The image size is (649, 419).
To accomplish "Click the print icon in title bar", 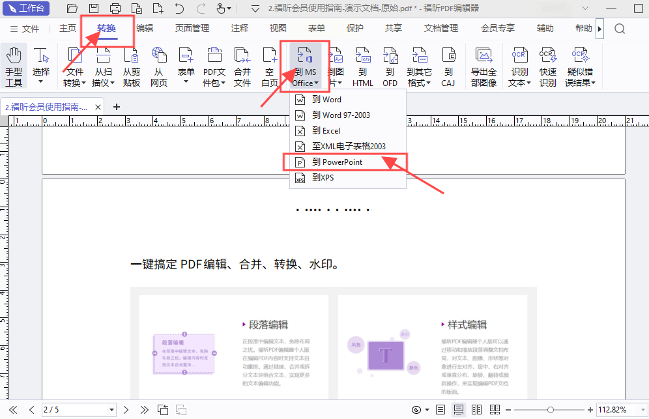I will pyautogui.click(x=115, y=8).
